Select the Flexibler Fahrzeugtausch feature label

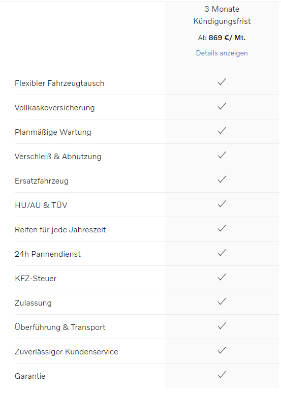point(59,83)
